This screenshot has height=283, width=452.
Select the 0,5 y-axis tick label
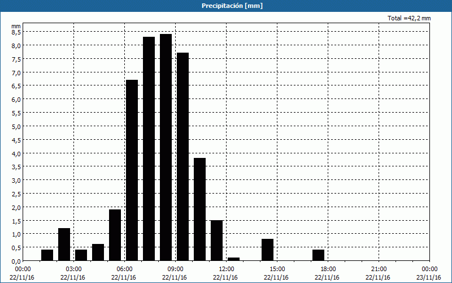pyautogui.click(x=16, y=248)
